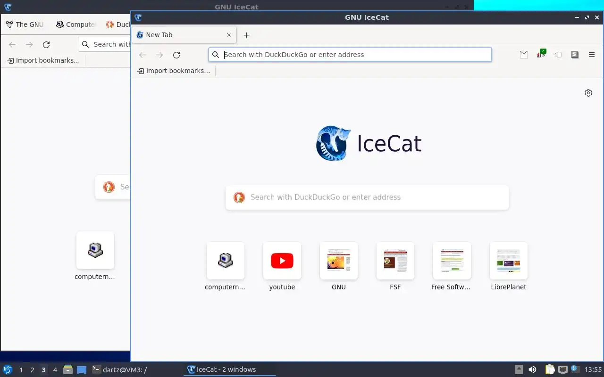
Task: Switch to virtual desktop 3
Action: coord(44,370)
